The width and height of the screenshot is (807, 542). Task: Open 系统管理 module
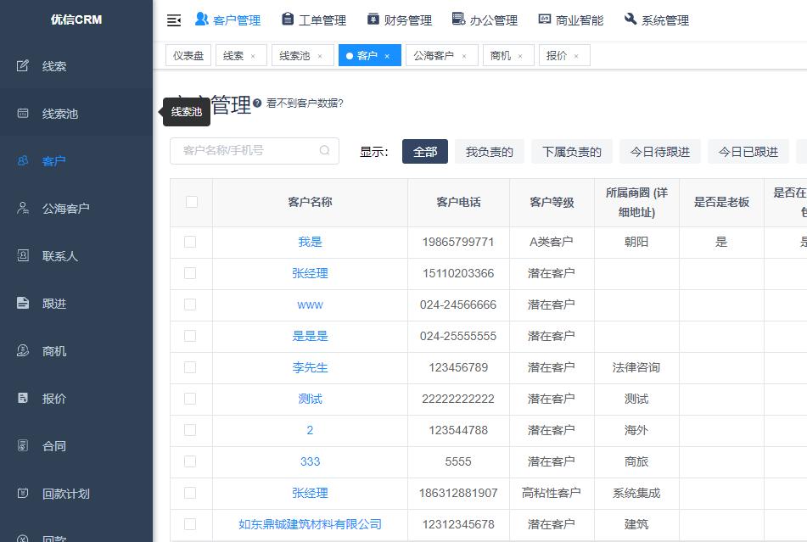pos(656,20)
